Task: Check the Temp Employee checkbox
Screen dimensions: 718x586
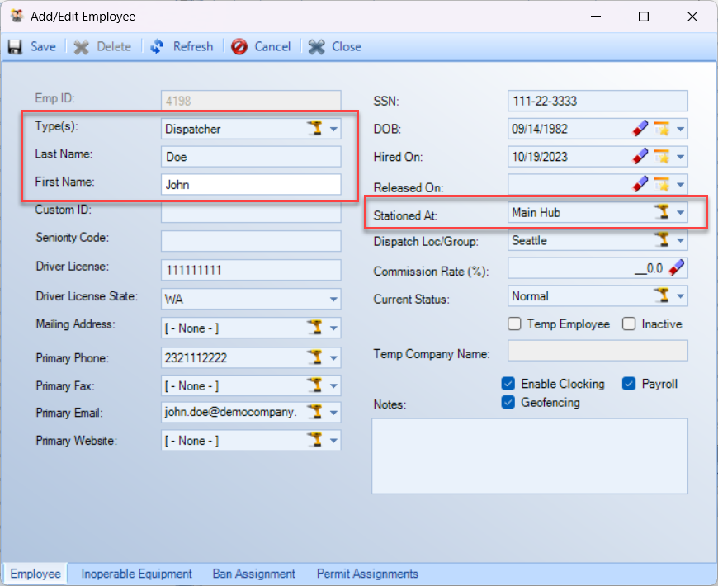Action: click(x=514, y=324)
